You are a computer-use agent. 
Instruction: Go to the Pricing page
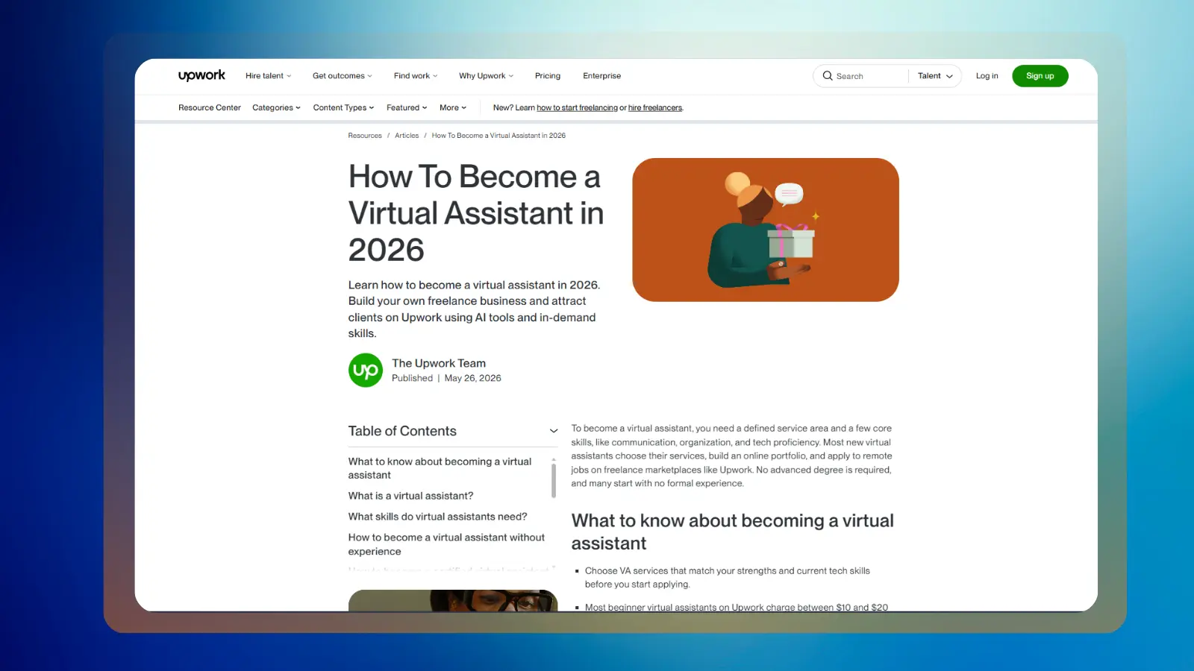click(x=548, y=76)
